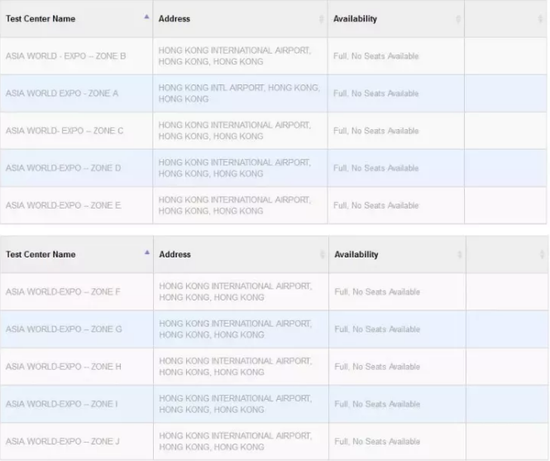Click the address cell in the Zone B row
Screen dimensions: 550x461
pyautogui.click(x=241, y=56)
